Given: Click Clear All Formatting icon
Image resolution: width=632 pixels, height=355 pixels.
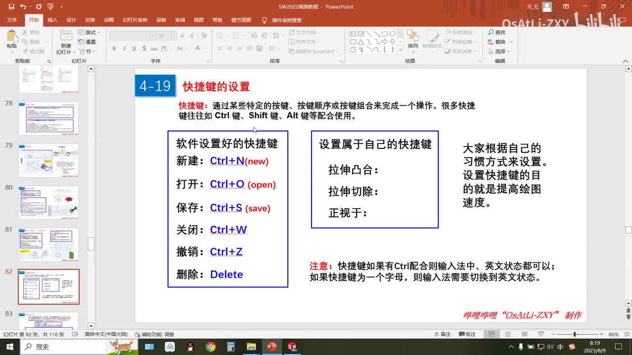Looking at the screenshot, I should click(x=203, y=35).
